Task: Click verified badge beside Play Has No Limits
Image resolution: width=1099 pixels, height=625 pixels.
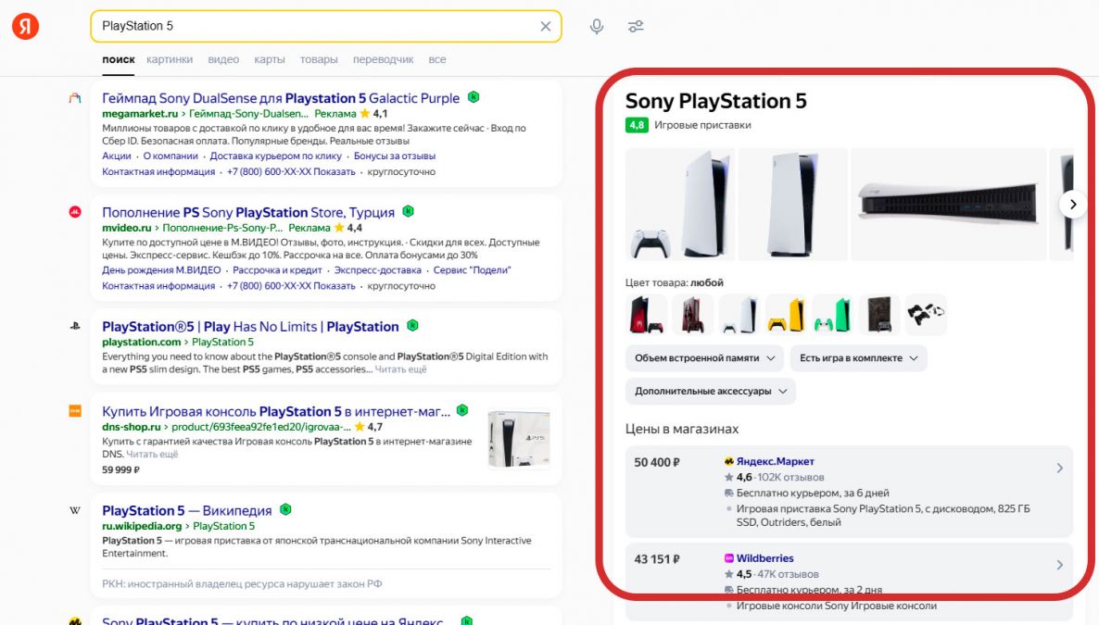Action: 413,325
